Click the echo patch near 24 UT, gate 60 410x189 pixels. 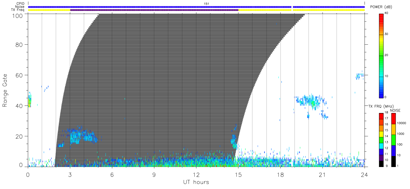pos(360,75)
